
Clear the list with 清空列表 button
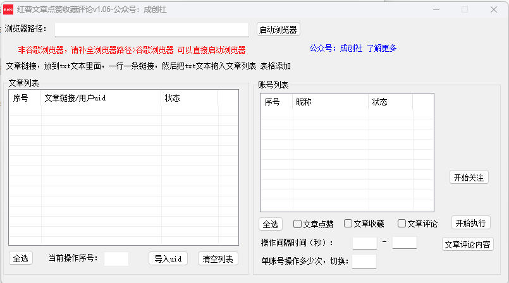tap(218, 259)
